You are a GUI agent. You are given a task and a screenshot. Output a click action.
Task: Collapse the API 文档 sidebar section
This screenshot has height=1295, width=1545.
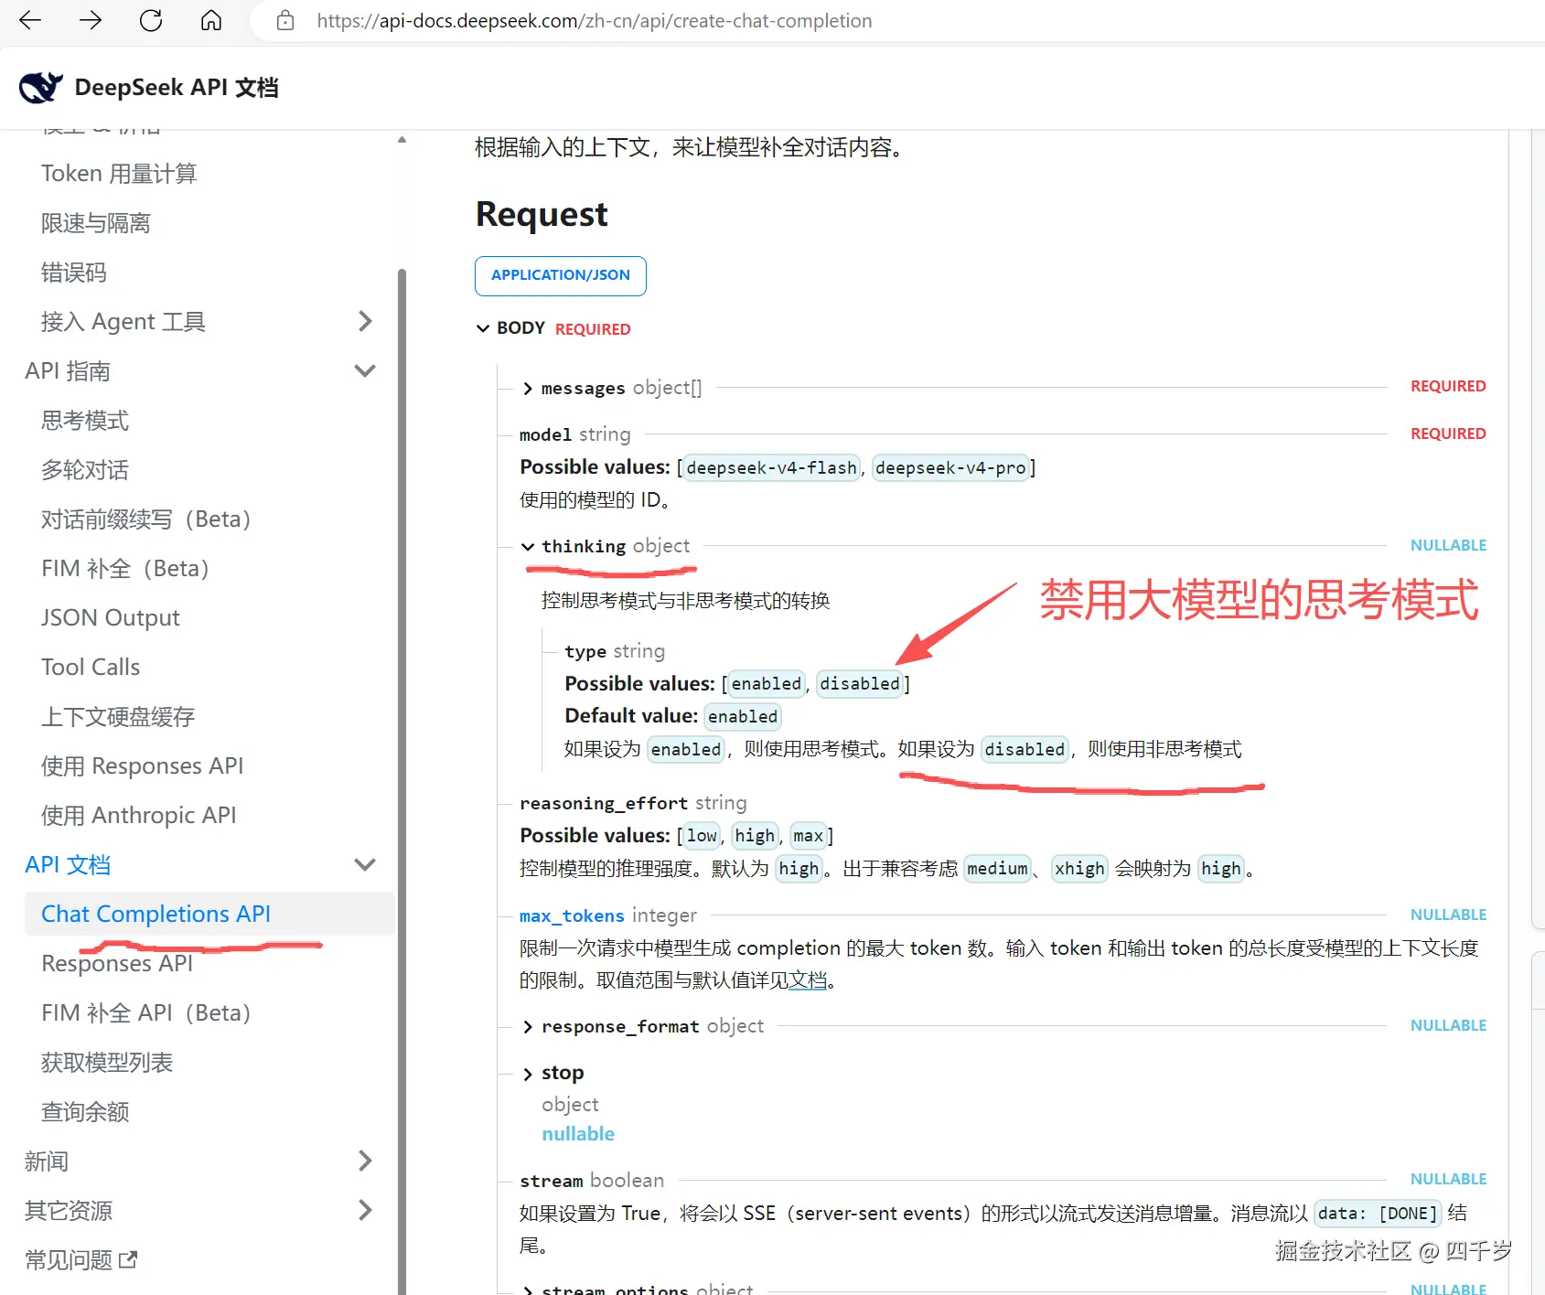click(365, 864)
